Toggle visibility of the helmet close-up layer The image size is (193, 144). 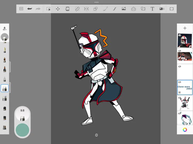tap(180, 35)
